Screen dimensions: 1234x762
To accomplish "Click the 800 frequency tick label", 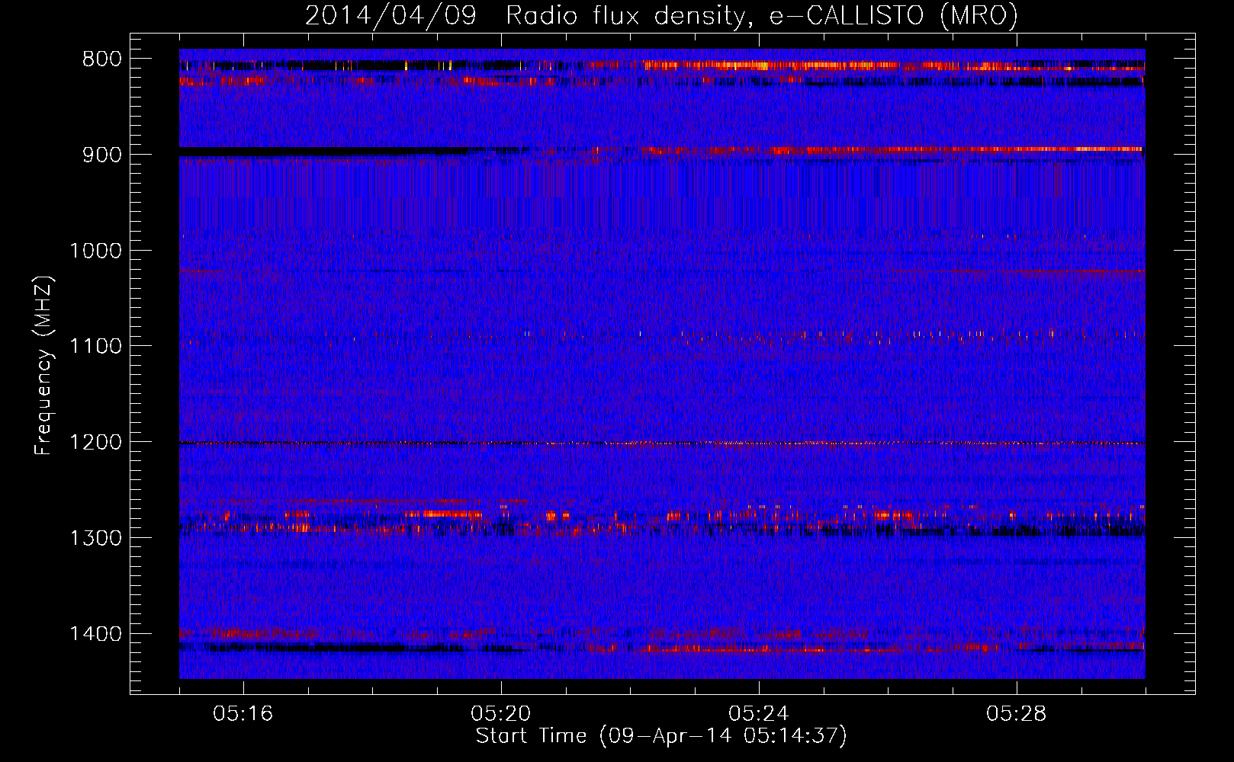I will point(102,59).
